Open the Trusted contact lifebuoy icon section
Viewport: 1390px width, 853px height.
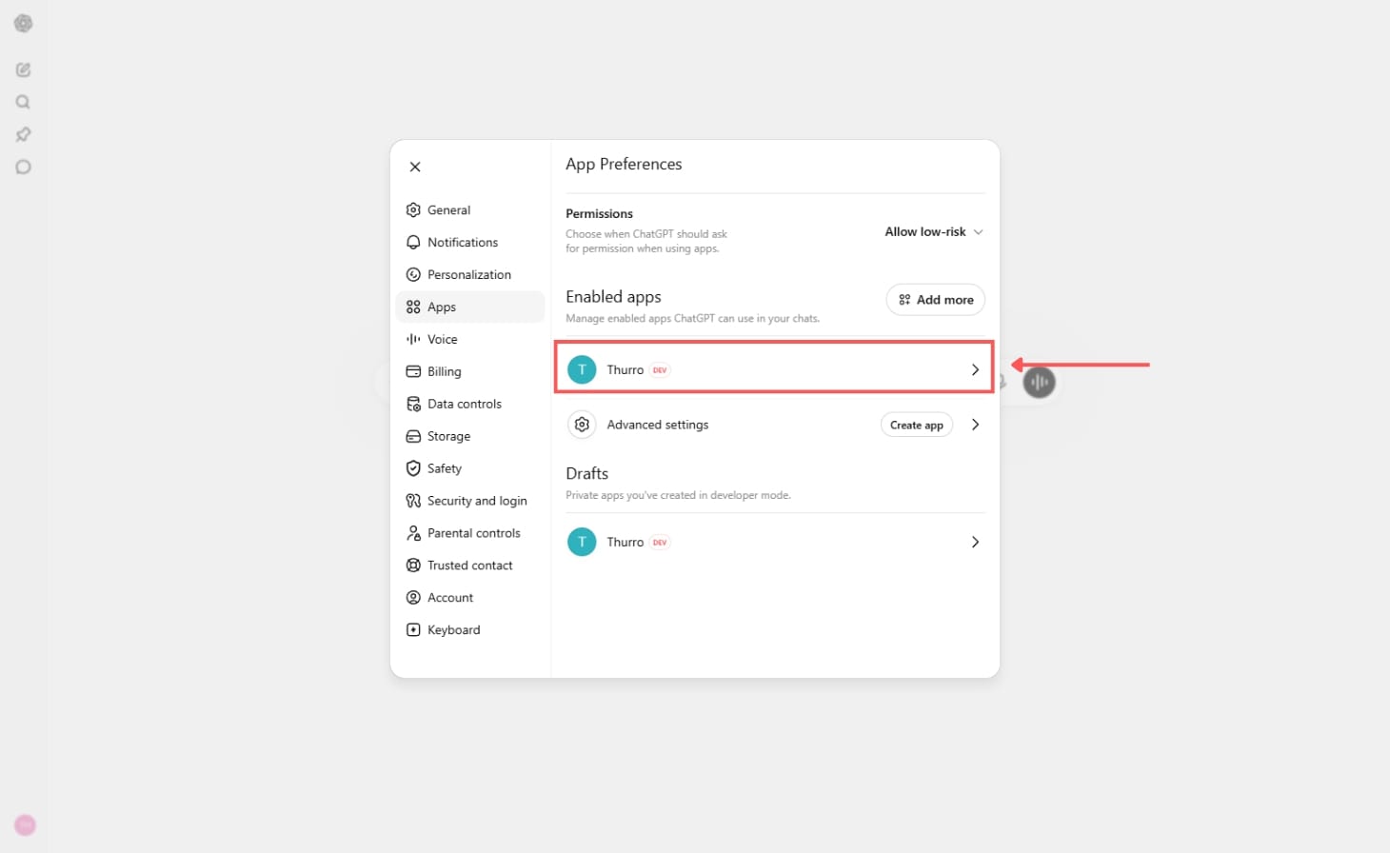point(413,565)
